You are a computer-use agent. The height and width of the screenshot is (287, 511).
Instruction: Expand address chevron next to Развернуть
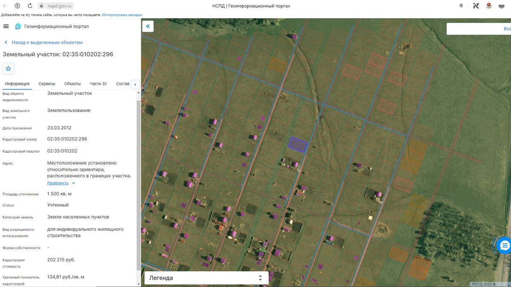click(74, 183)
